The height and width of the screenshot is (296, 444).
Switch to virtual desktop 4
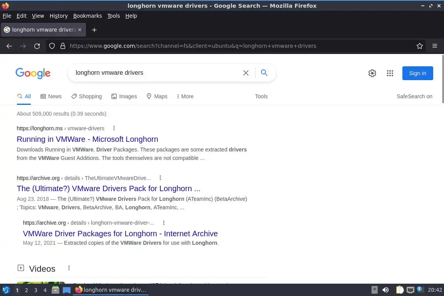click(45, 290)
